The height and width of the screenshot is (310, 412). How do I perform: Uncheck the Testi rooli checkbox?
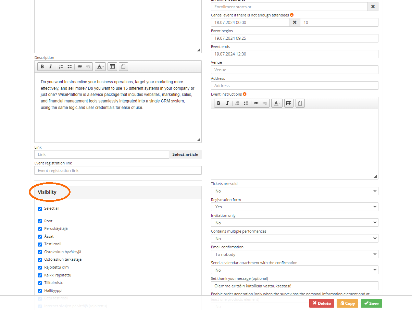pyautogui.click(x=40, y=244)
